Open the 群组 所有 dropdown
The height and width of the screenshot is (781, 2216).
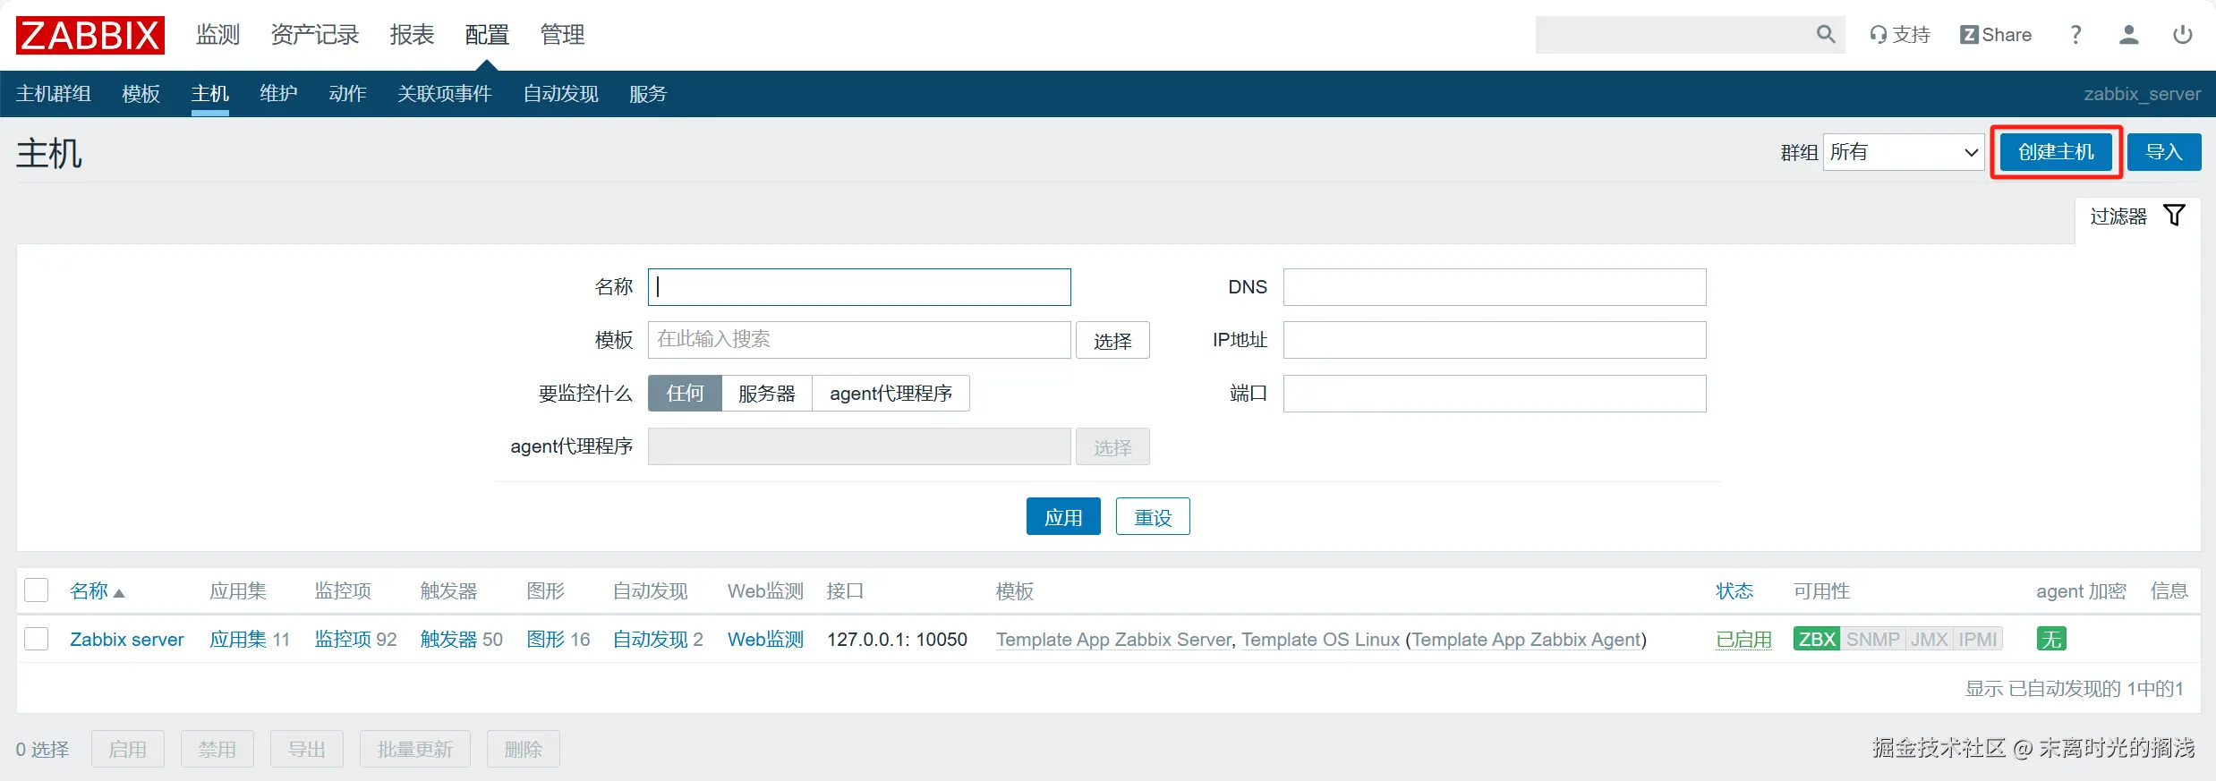[1904, 152]
